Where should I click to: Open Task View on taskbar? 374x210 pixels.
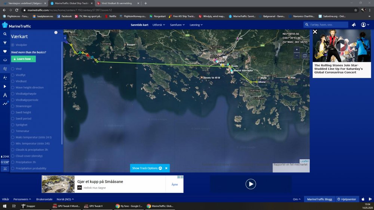pyautogui.click(x=14, y=206)
